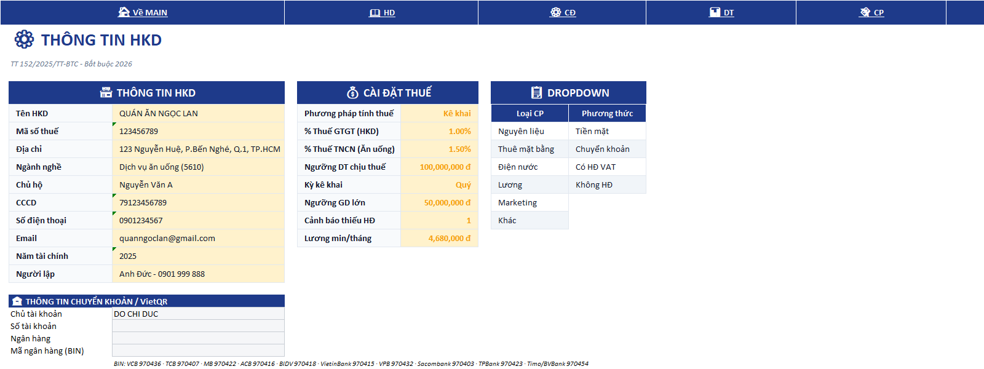Click the icon next to CP link
Image resolution: width=984 pixels, height=369 pixels.
click(865, 12)
